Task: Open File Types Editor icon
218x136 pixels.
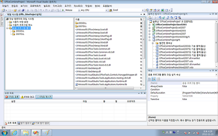Action: pos(168,18)
